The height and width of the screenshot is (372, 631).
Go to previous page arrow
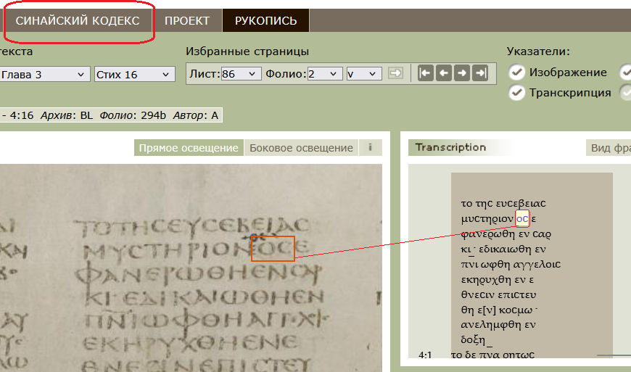444,73
